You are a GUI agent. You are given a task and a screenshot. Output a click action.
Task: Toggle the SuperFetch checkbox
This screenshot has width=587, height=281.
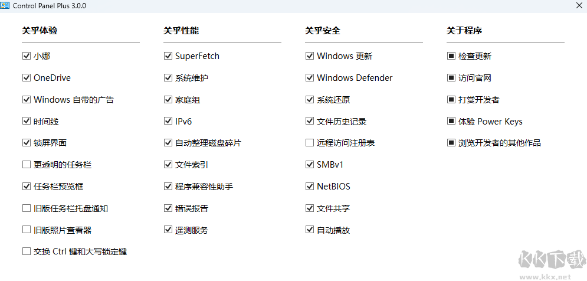(x=168, y=56)
